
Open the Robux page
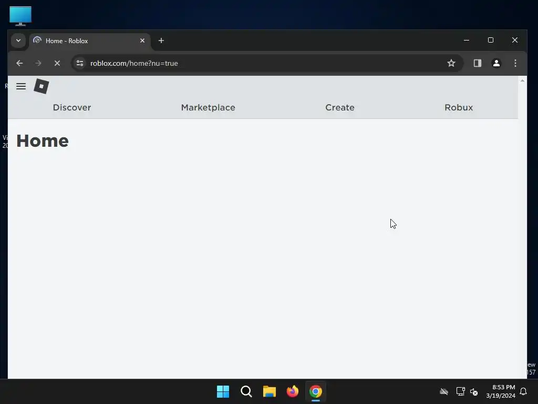coord(458,107)
